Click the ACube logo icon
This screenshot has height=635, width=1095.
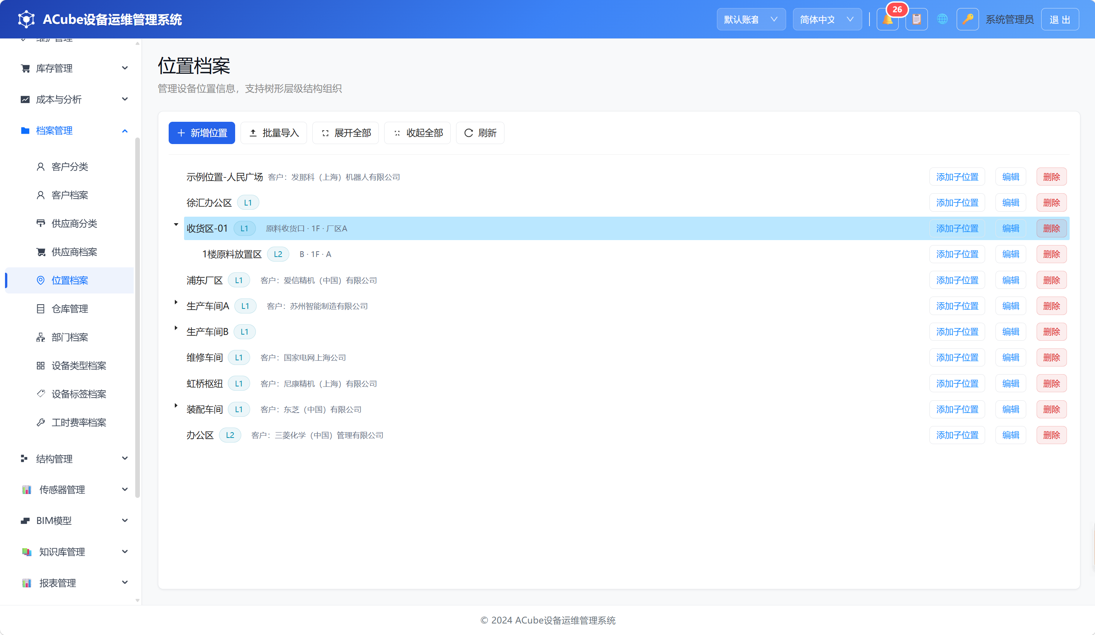click(27, 20)
